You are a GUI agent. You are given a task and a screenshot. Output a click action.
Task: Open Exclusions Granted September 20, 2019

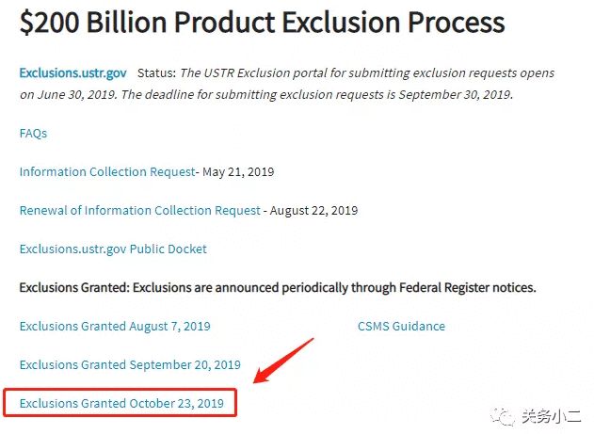[x=130, y=364]
